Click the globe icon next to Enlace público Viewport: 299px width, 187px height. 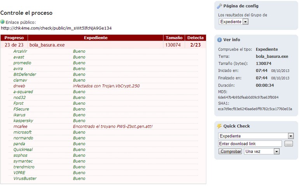click(2, 22)
